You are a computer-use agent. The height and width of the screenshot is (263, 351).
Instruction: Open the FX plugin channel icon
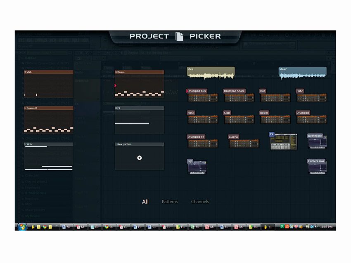coord(283,141)
